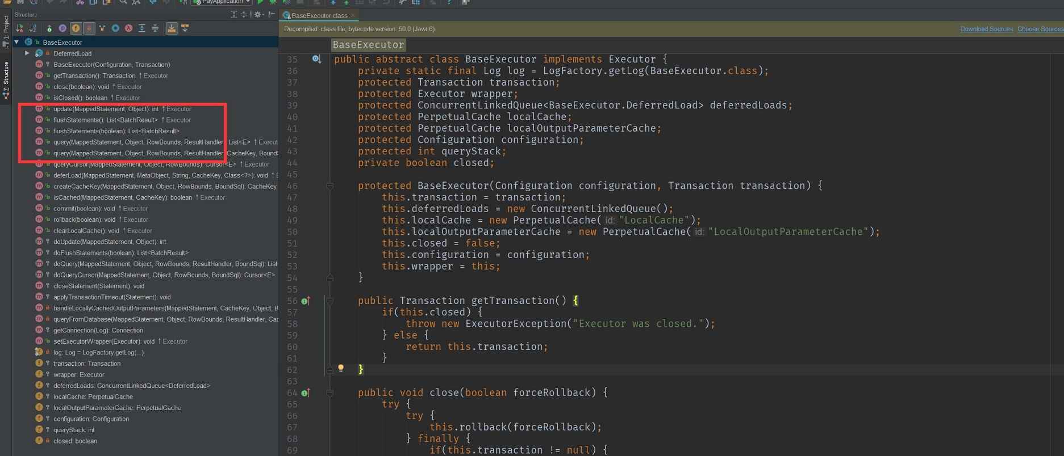Toggle show lambdas filter
1064x456 pixels.
tap(129, 28)
